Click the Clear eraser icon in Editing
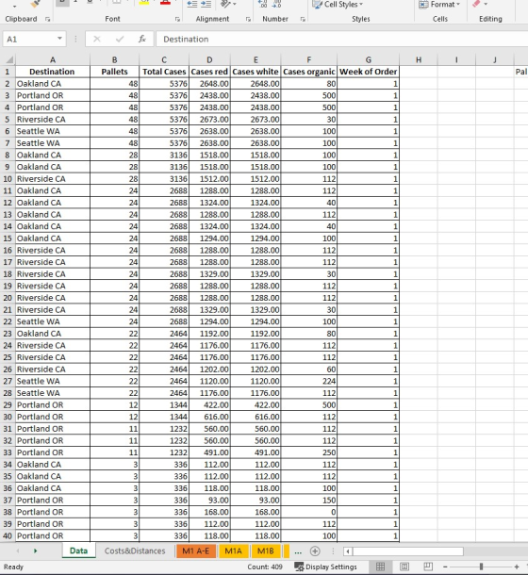This screenshot has height=575, width=528. (476, 4)
